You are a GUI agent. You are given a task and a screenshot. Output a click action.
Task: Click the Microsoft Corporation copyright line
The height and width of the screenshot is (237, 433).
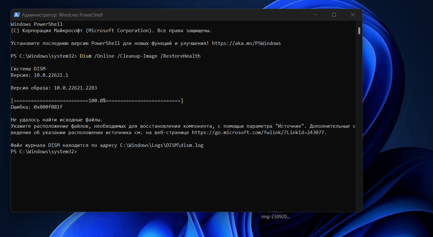click(111, 31)
